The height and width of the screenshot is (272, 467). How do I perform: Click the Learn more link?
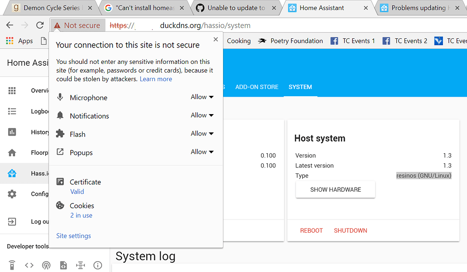point(156,79)
